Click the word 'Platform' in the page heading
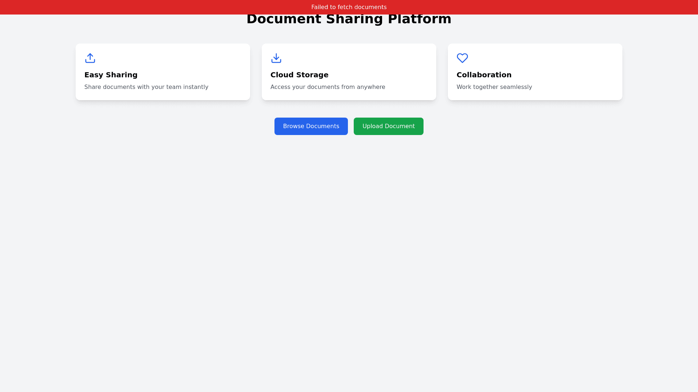Viewport: 698px width, 392px height. [419, 20]
